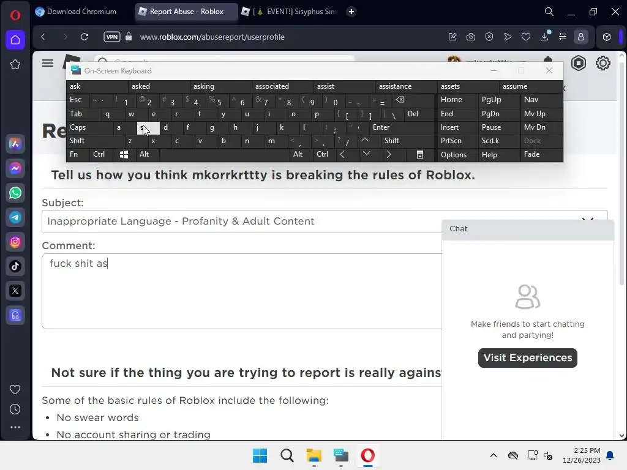Switch to Sisyphus Simulator event tab

click(x=289, y=12)
